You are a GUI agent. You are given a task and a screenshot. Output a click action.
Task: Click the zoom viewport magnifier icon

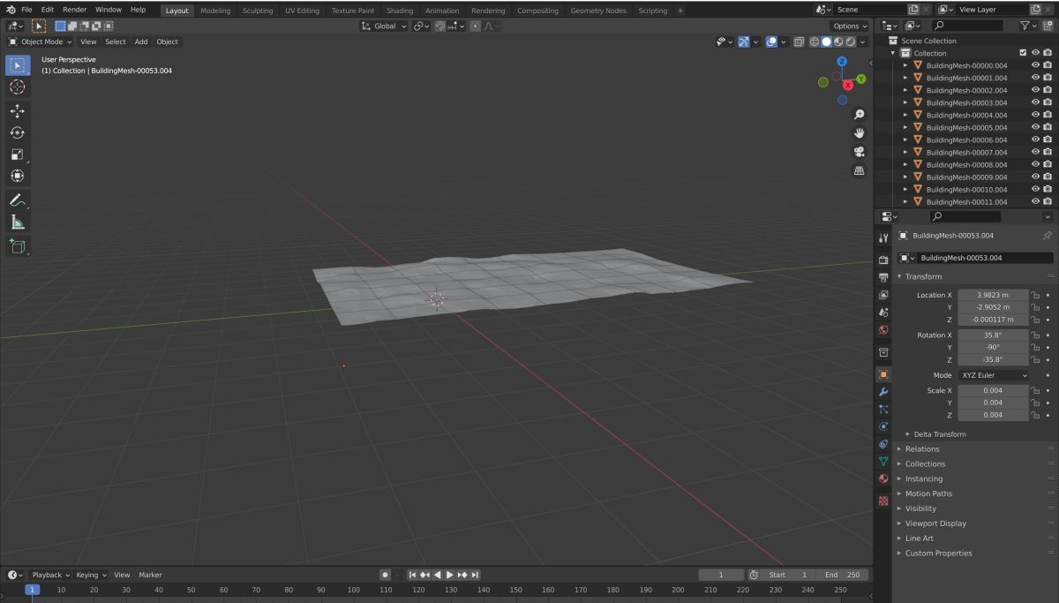[859, 115]
